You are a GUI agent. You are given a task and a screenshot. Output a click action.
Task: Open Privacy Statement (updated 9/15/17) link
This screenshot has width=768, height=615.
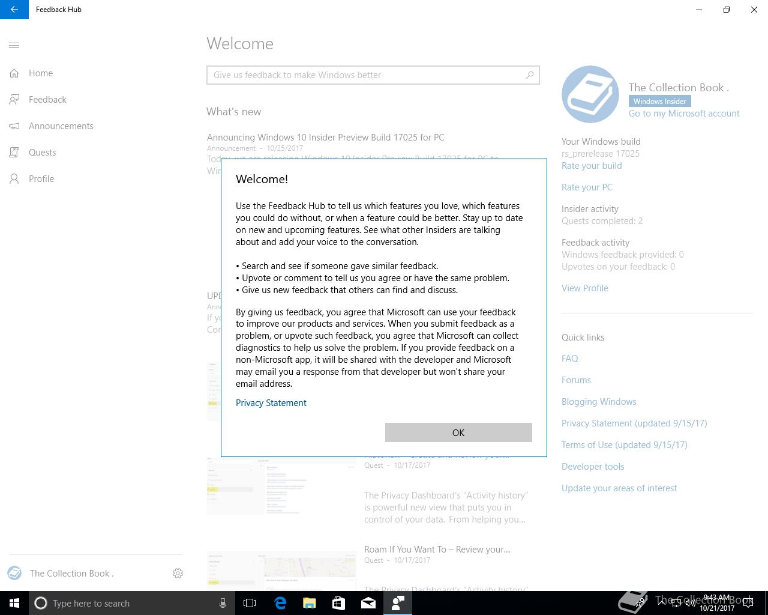click(x=634, y=423)
